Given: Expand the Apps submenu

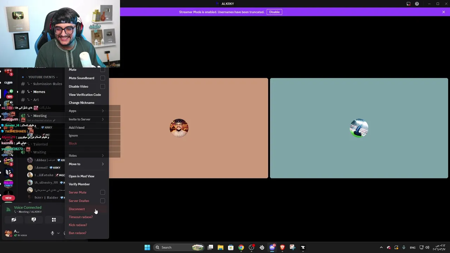Looking at the screenshot, I should [x=86, y=111].
